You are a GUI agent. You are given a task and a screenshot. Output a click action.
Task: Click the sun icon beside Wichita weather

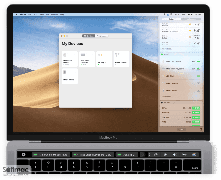[190, 24]
